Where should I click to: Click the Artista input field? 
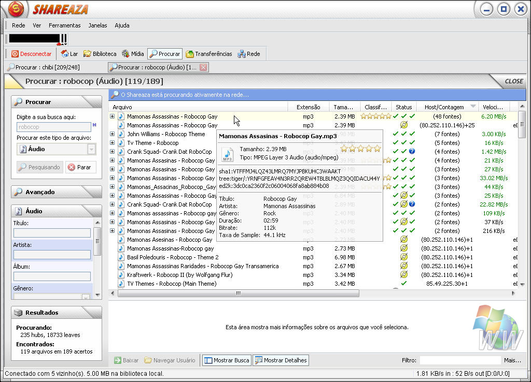52,255
